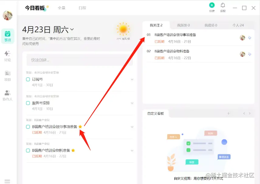Go to previous custom board

[244, 113]
